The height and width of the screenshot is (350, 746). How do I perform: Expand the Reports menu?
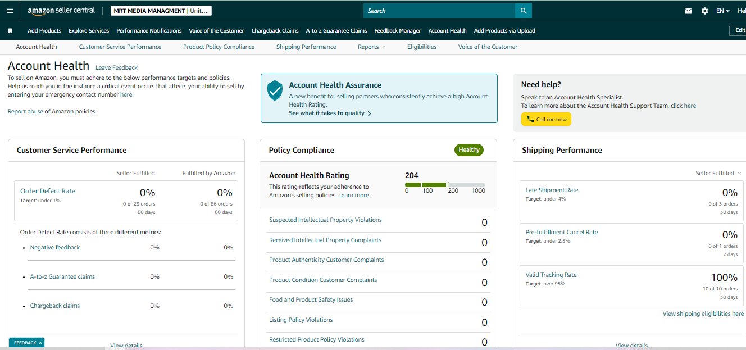(371, 47)
